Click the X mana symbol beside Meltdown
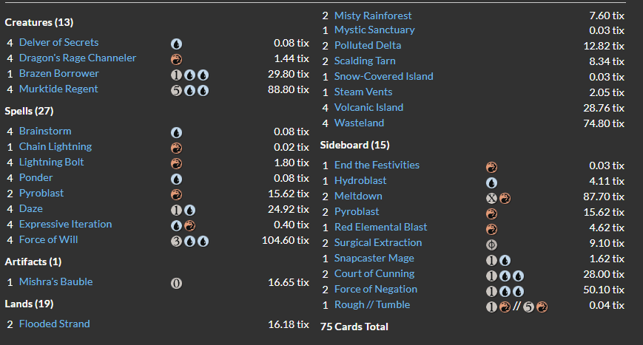Screen dimensions: 643x345 [x=492, y=197]
